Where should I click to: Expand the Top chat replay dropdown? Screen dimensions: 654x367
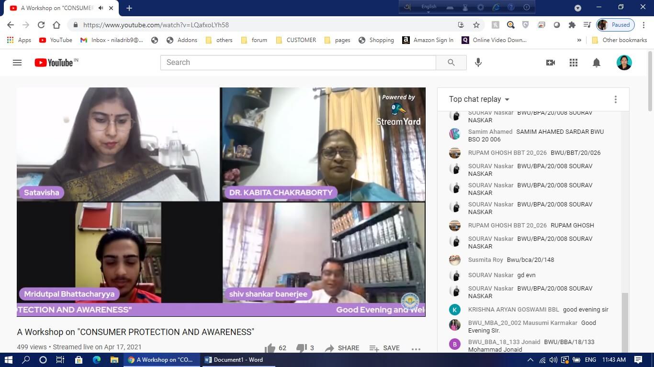click(x=479, y=99)
